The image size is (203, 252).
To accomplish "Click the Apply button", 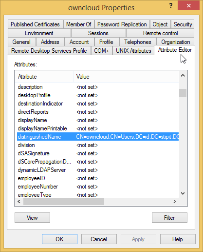I will click(x=138, y=239).
